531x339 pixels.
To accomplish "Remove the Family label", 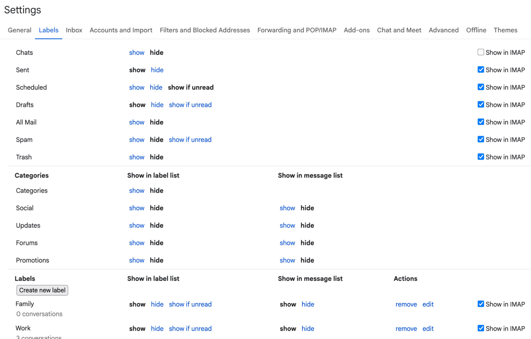I will [406, 304].
